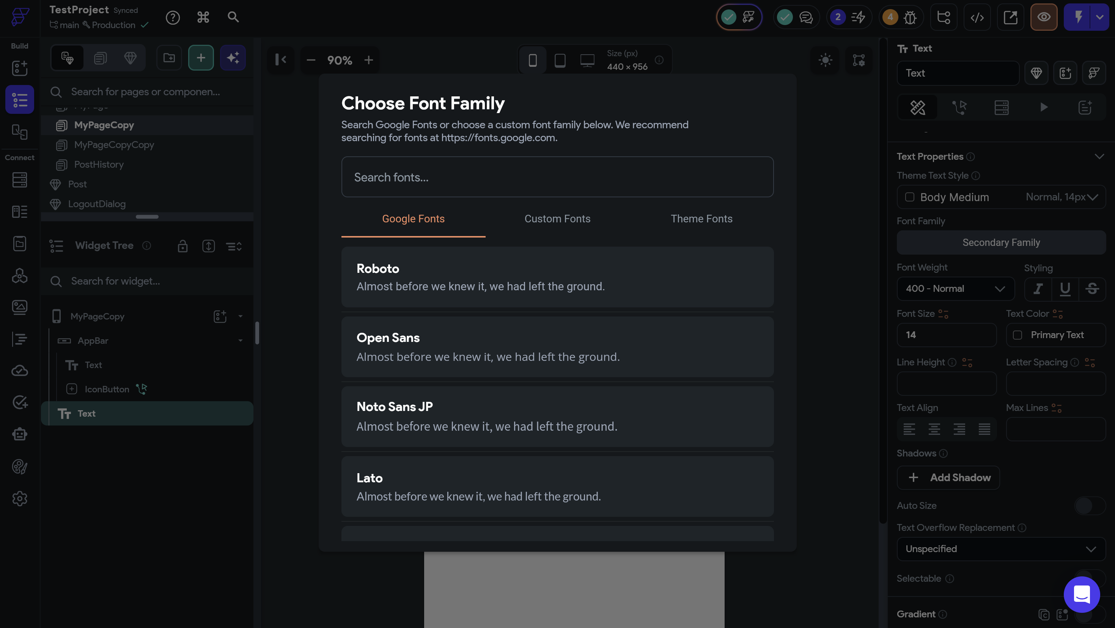Screen dimensions: 1115x628
Task: Open the Text Overflow Replacement Unspecified dropdown
Action: [1000, 549]
